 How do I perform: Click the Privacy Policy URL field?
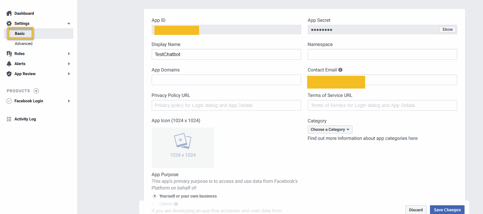click(226, 105)
